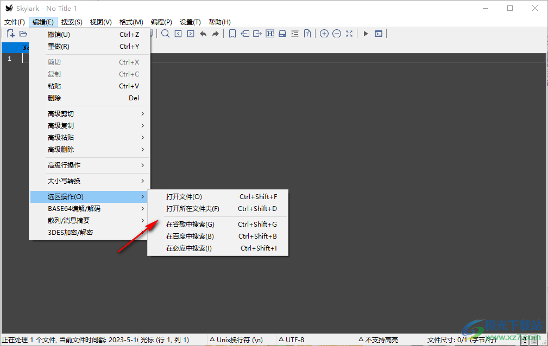Click the open folder toolbar icon
Screen dimensions: 548x346
coord(23,34)
